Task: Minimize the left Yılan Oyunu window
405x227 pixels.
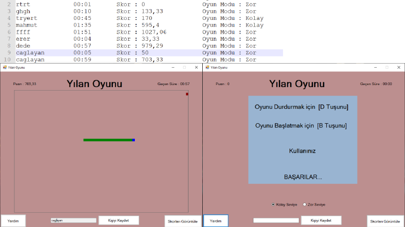Action: click(173, 67)
